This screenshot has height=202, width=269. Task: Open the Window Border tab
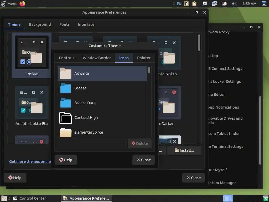[x=97, y=58]
